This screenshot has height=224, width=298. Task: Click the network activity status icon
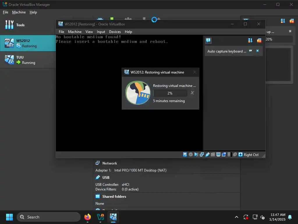(202, 155)
